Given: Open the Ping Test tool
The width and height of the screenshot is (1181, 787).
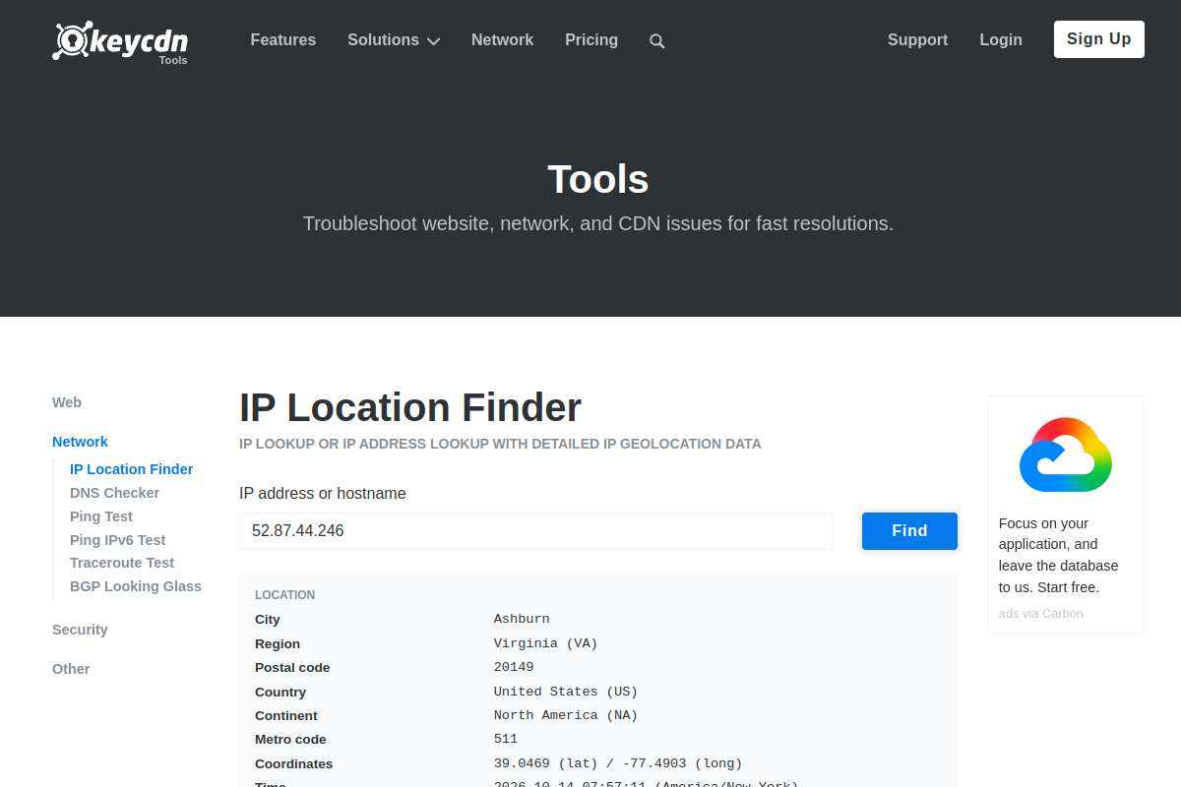Looking at the screenshot, I should (x=101, y=516).
